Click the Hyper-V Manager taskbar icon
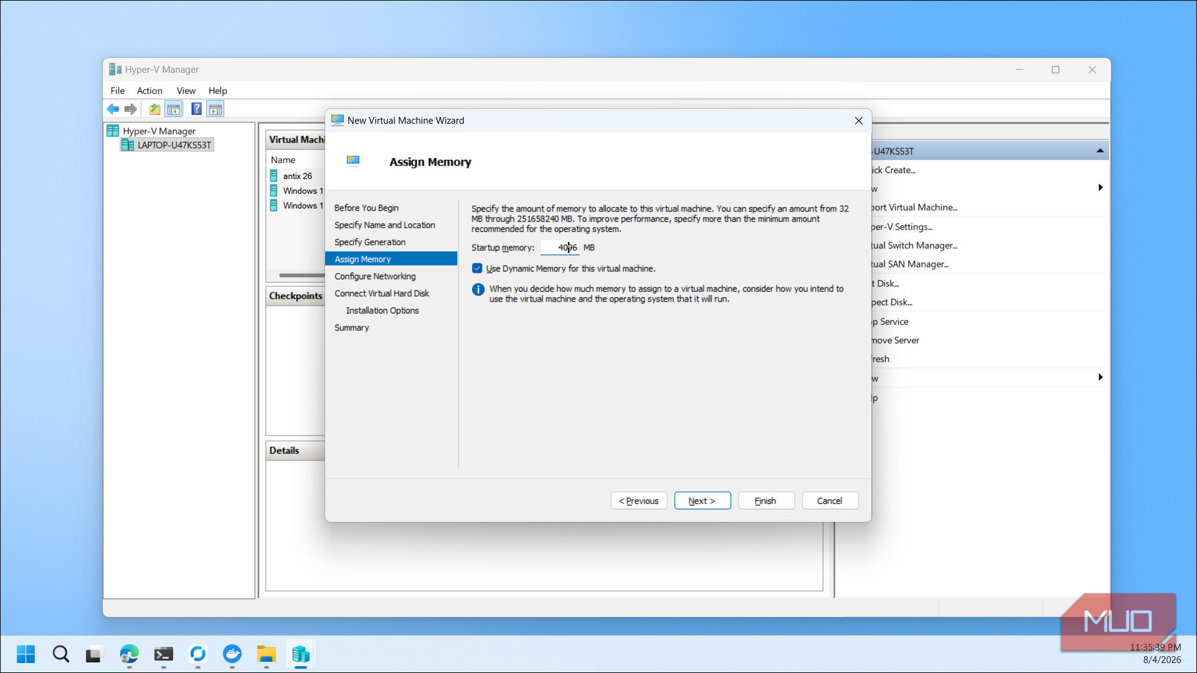This screenshot has height=673, width=1197. pyautogui.click(x=300, y=654)
